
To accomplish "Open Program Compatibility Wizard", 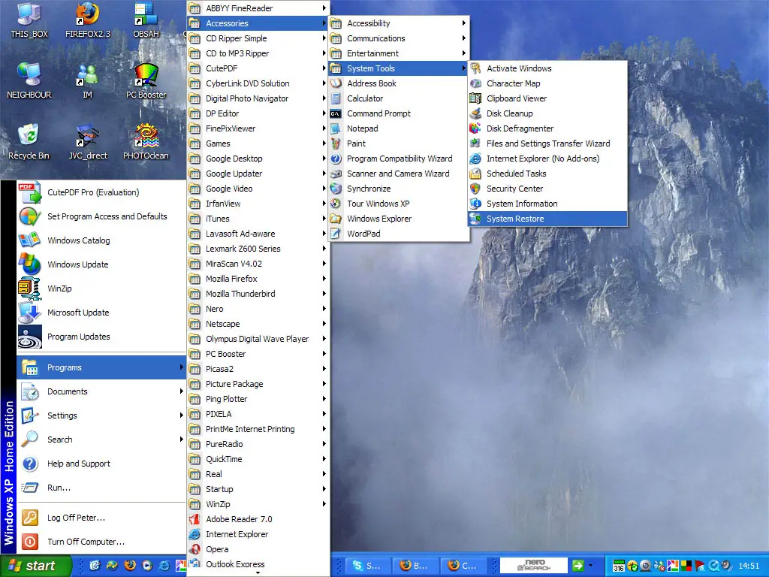I will (x=400, y=159).
